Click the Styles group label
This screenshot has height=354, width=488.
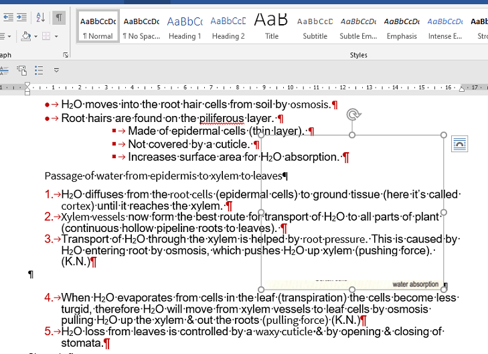coord(359,55)
